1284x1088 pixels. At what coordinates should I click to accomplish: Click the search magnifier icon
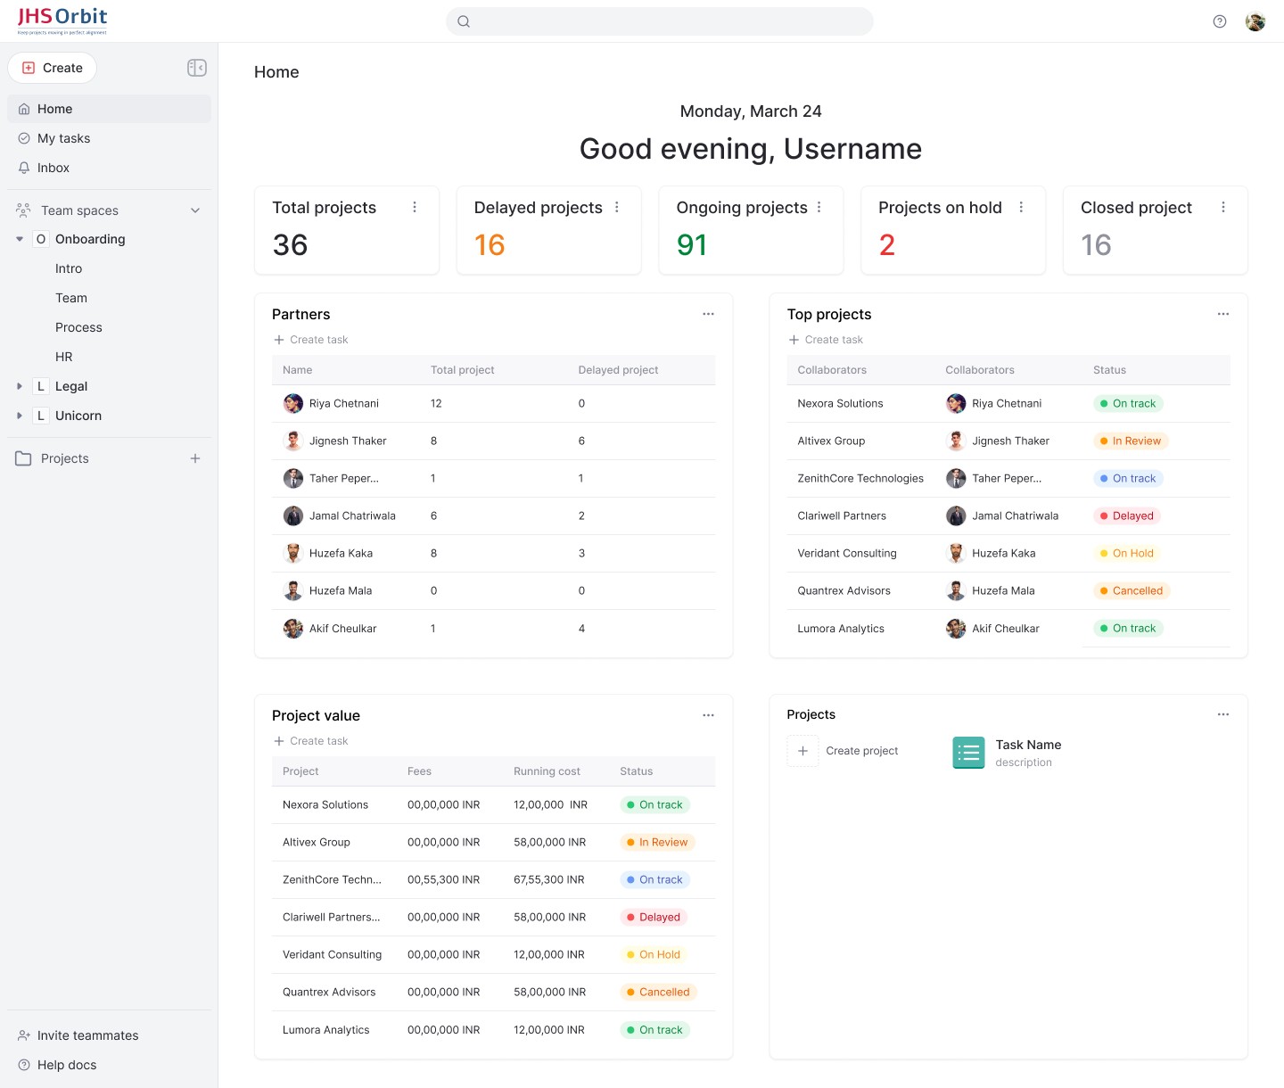click(x=464, y=21)
